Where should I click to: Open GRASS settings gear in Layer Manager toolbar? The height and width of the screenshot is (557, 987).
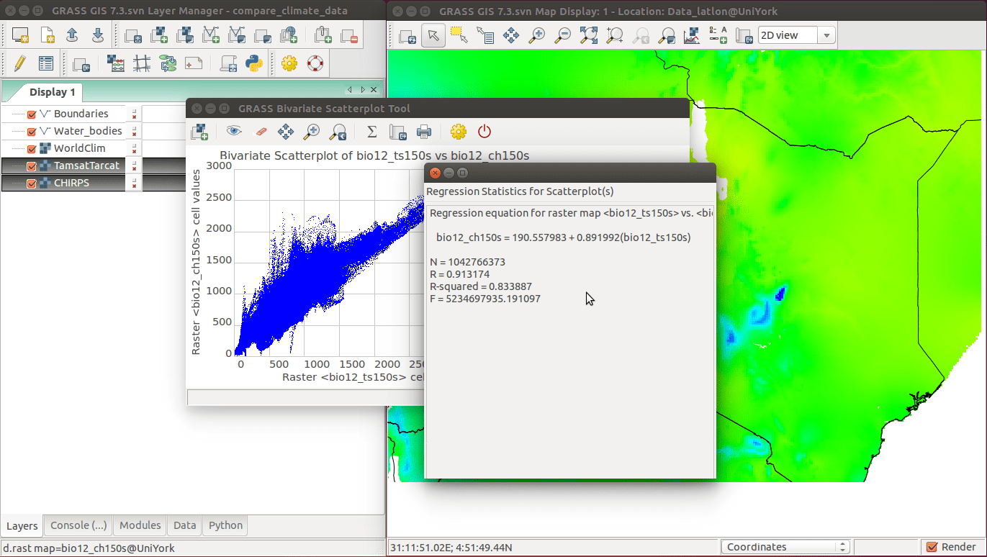pos(289,63)
